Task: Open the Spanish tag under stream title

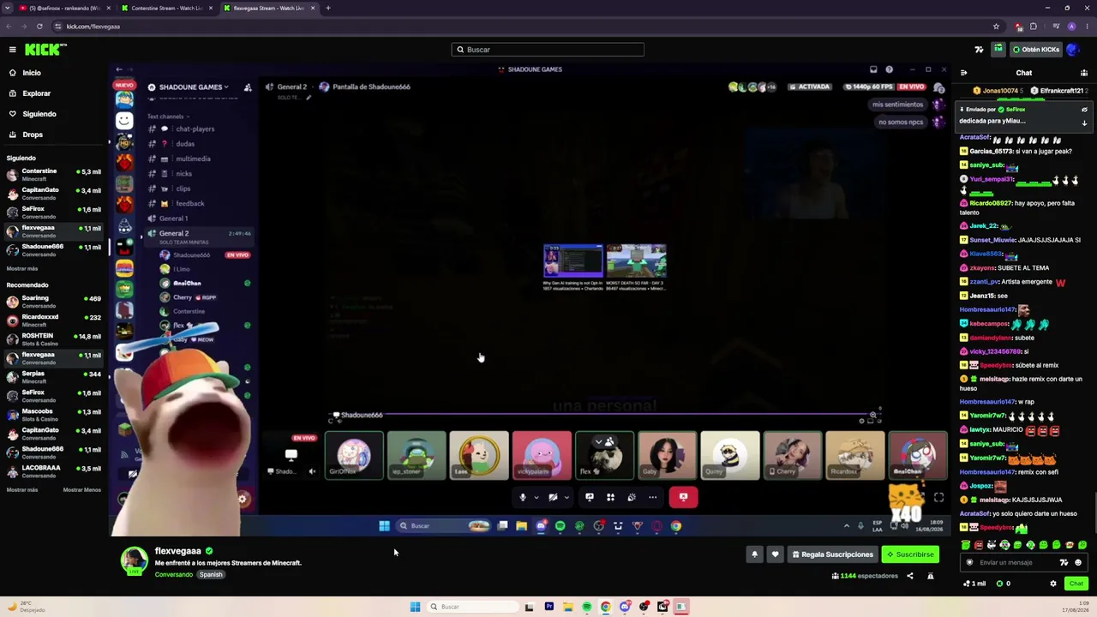Action: 211,575
